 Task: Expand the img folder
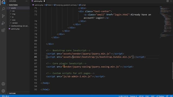click(x=14, y=14)
